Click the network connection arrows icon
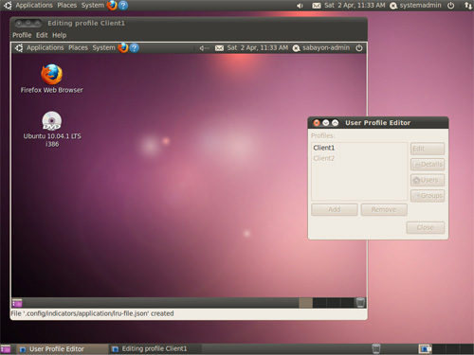The image size is (474, 355). [468, 6]
